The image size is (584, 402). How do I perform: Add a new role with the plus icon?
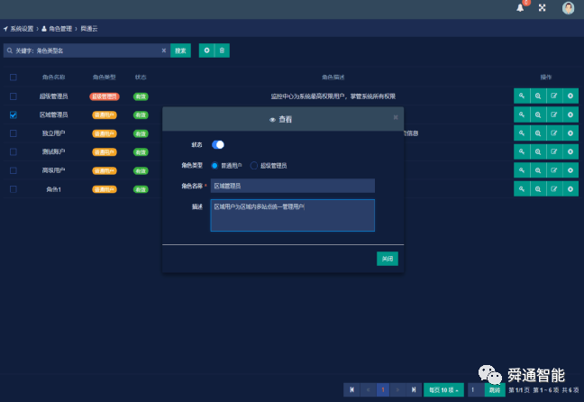[206, 50]
